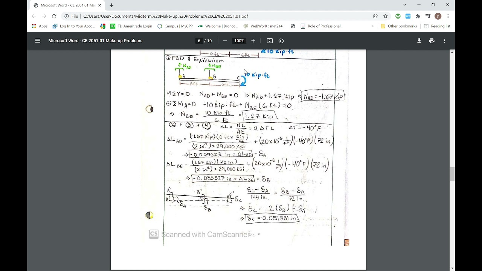This screenshot has width=482, height=271.
Task: Click the vertical scrollbar thumb
Action: click(452, 174)
